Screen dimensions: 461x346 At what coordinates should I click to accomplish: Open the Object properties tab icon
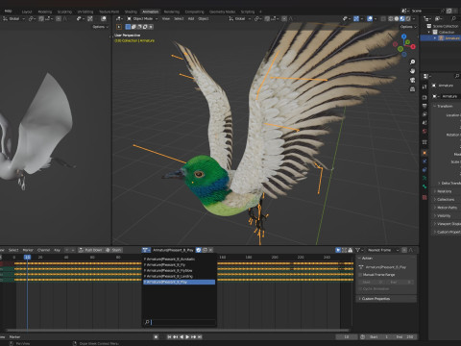coord(425,153)
